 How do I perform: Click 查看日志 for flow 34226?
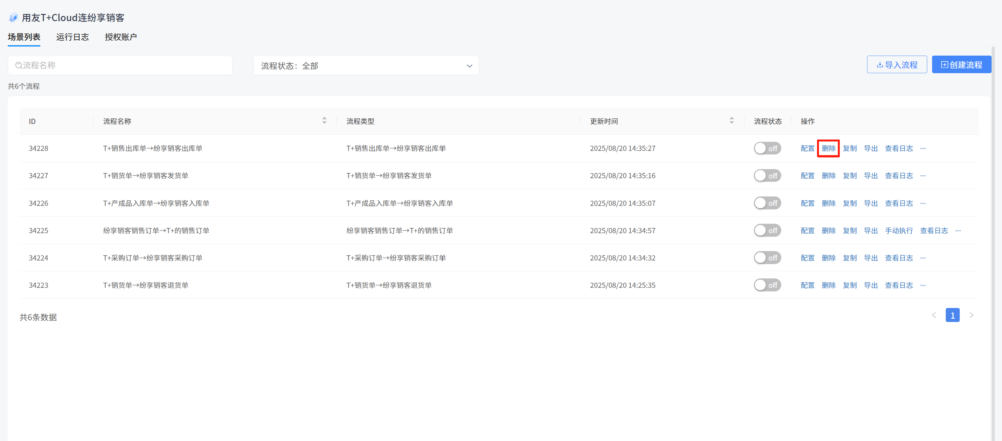pos(899,203)
